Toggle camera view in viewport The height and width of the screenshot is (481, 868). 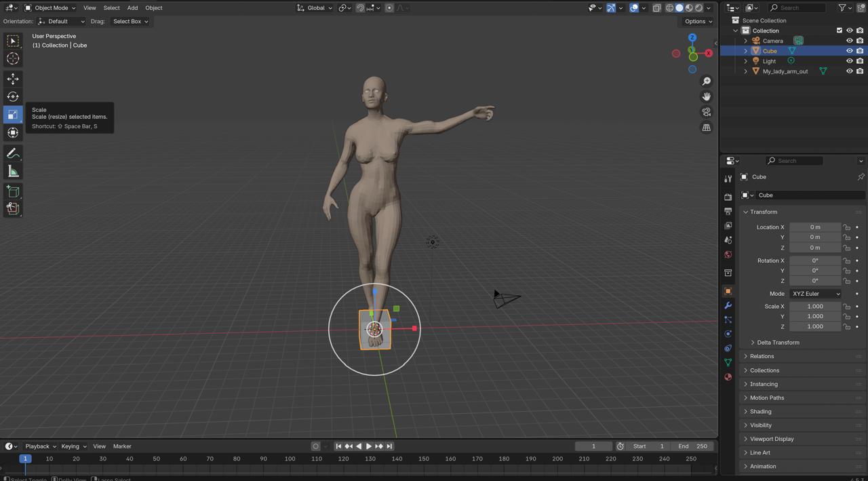[x=707, y=112]
